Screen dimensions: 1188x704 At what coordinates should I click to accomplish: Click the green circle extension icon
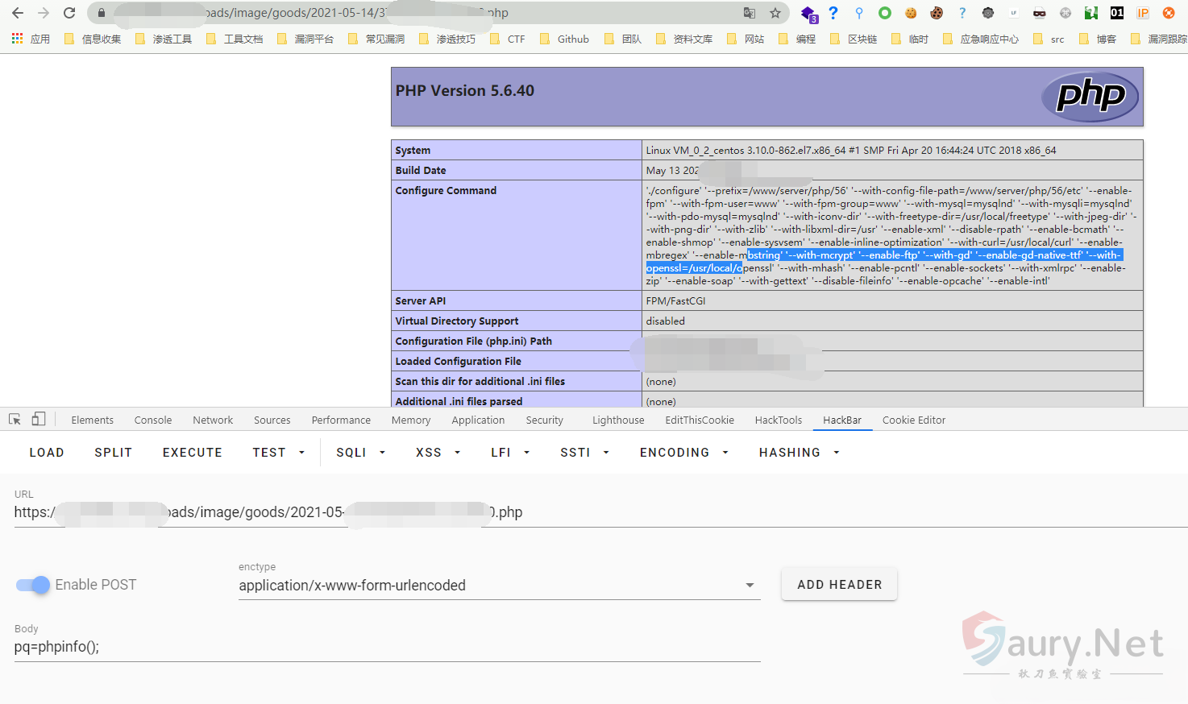pyautogui.click(x=885, y=13)
